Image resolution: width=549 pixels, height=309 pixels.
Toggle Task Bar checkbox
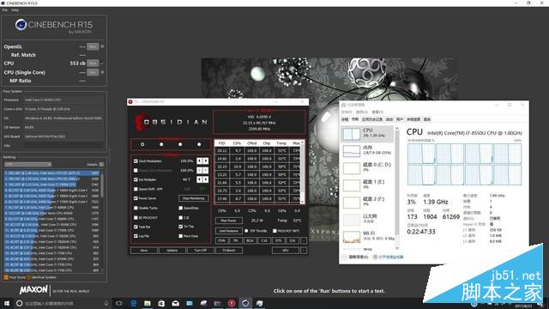[136, 227]
